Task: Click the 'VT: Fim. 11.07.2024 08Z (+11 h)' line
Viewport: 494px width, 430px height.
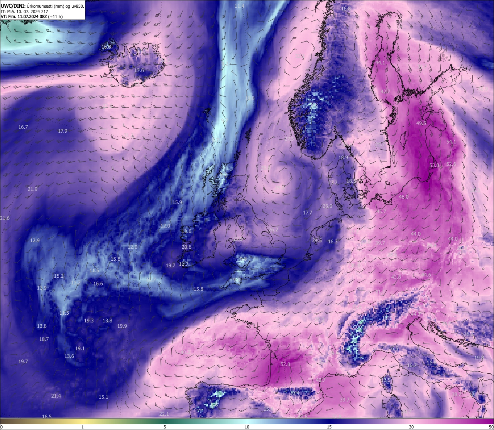Action: pyautogui.click(x=32, y=17)
